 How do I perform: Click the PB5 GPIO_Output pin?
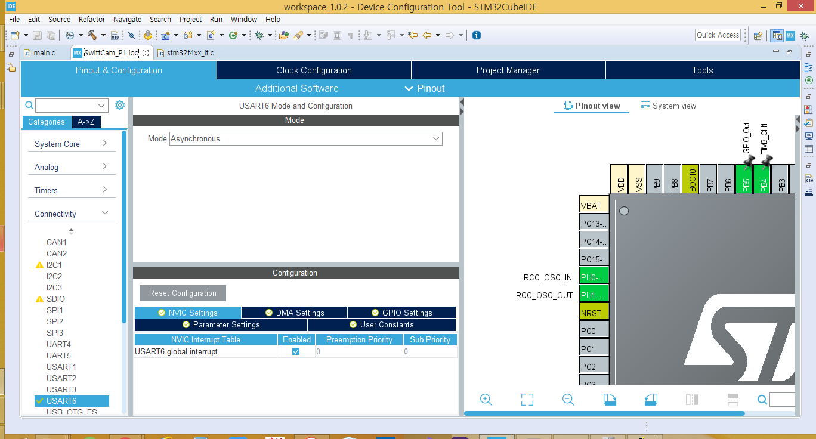pos(746,179)
